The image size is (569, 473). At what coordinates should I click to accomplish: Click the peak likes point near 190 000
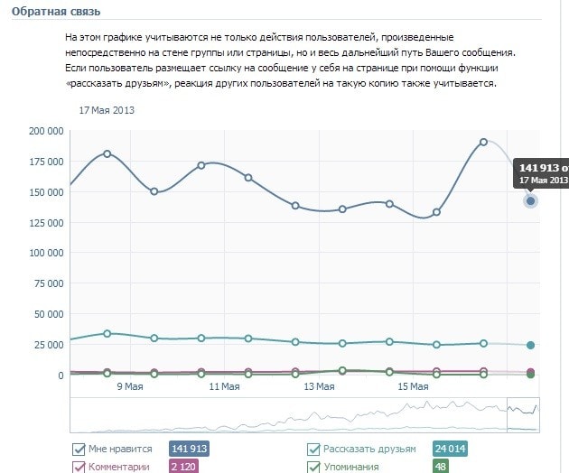[x=484, y=142]
